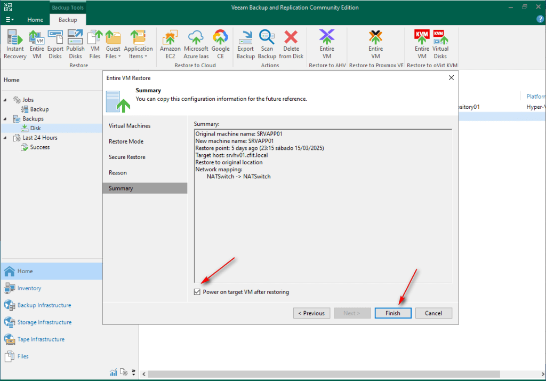Viewport: 546px width, 381px height.
Task: Uncheck Power on target VM after restoring
Action: click(x=198, y=292)
